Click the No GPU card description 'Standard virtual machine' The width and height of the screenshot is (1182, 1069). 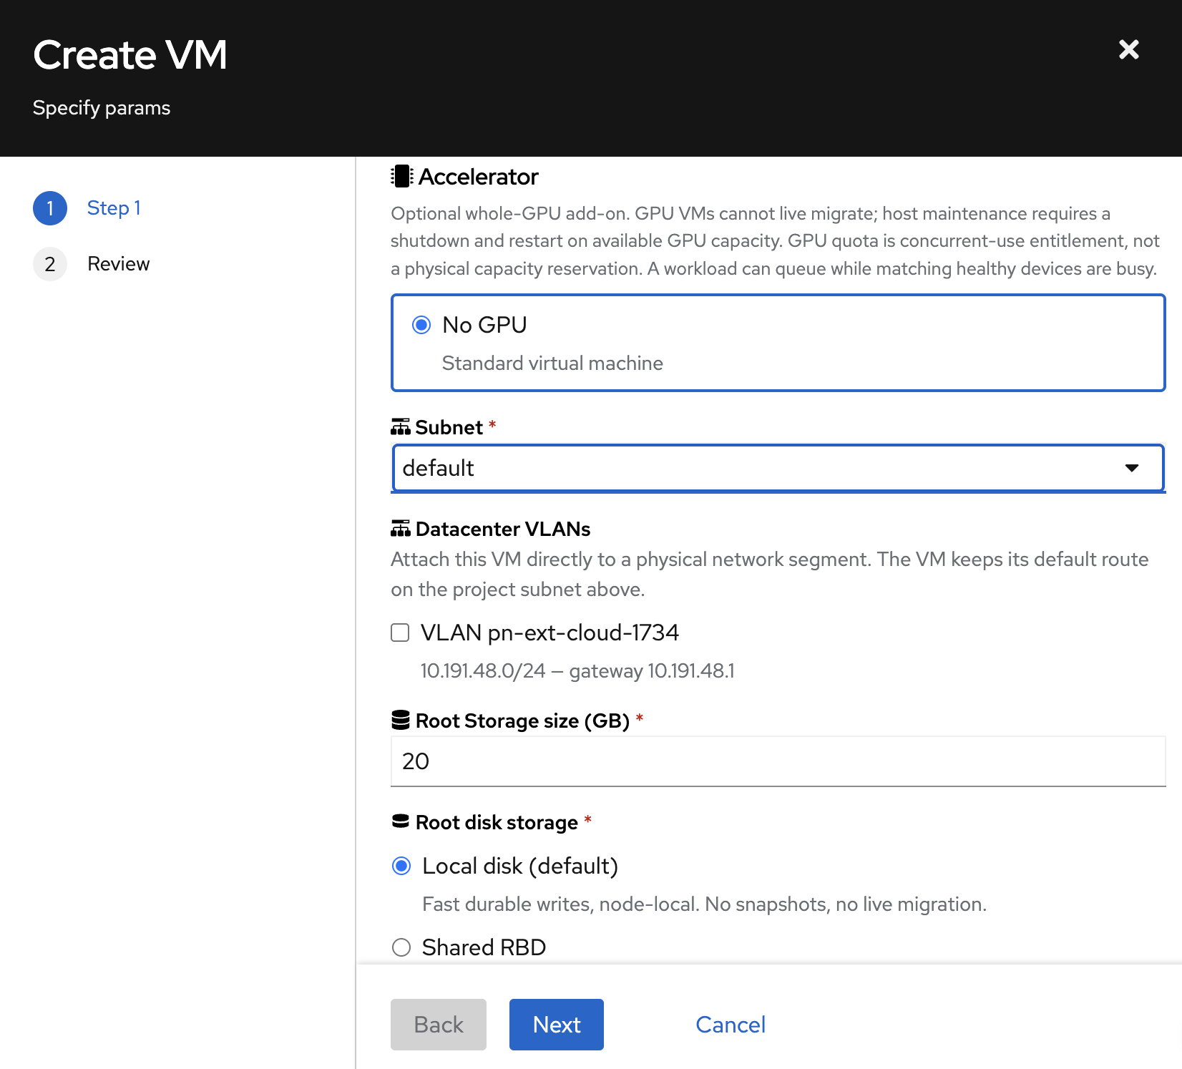(552, 363)
